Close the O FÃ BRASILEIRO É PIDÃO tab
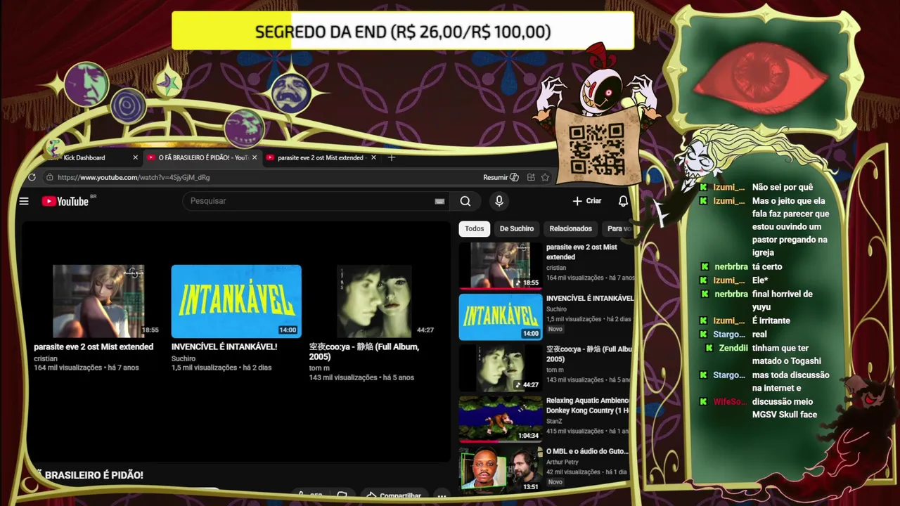The width and height of the screenshot is (900, 506). 255,157
